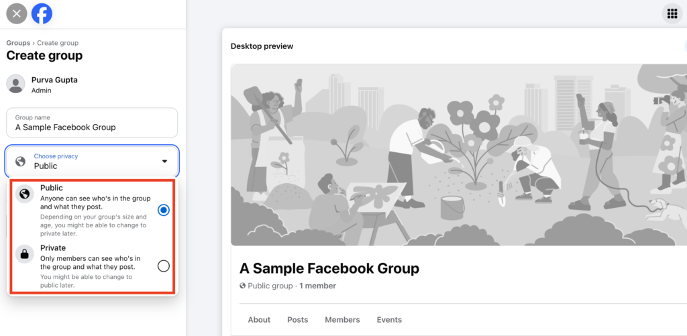Go to the Posts tab
The height and width of the screenshot is (336, 687).
pyautogui.click(x=298, y=320)
